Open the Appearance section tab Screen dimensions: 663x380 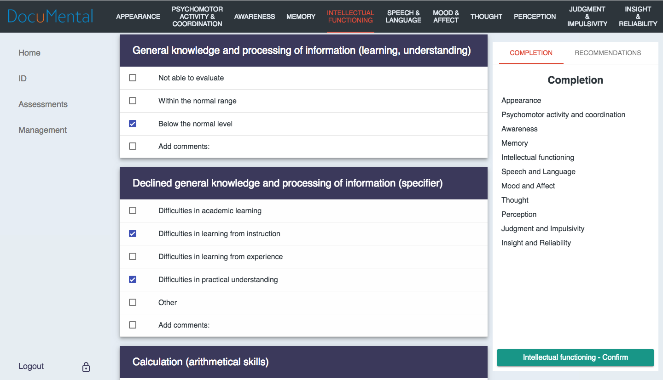coord(138,17)
